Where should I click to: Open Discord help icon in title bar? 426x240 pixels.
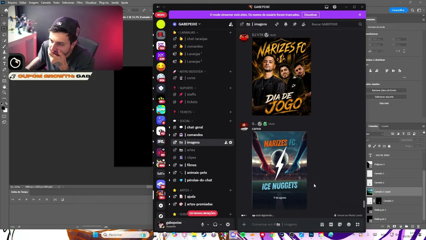[x=334, y=7]
